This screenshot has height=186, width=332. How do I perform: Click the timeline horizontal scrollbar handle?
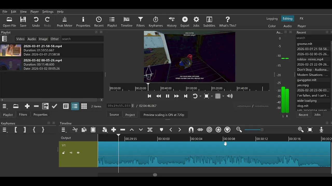(155, 175)
